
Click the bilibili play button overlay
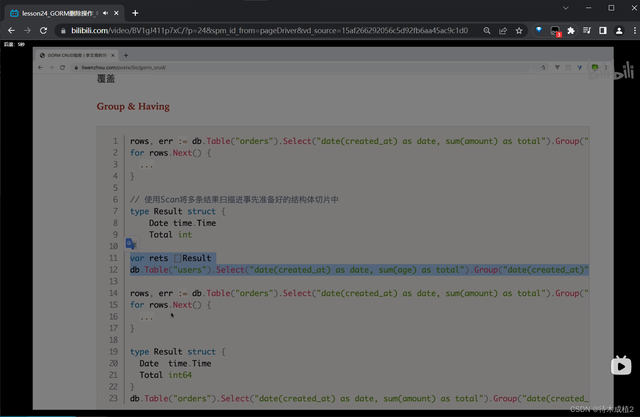coord(621,365)
